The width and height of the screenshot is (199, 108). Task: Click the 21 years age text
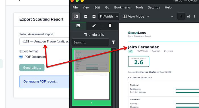point(168,51)
